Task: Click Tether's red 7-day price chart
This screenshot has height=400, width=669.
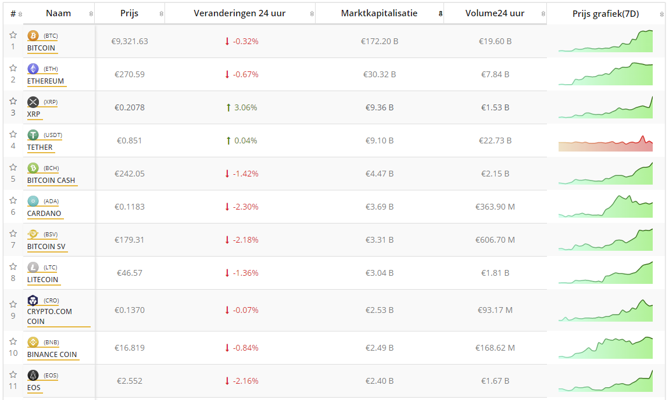Action: 605,143
